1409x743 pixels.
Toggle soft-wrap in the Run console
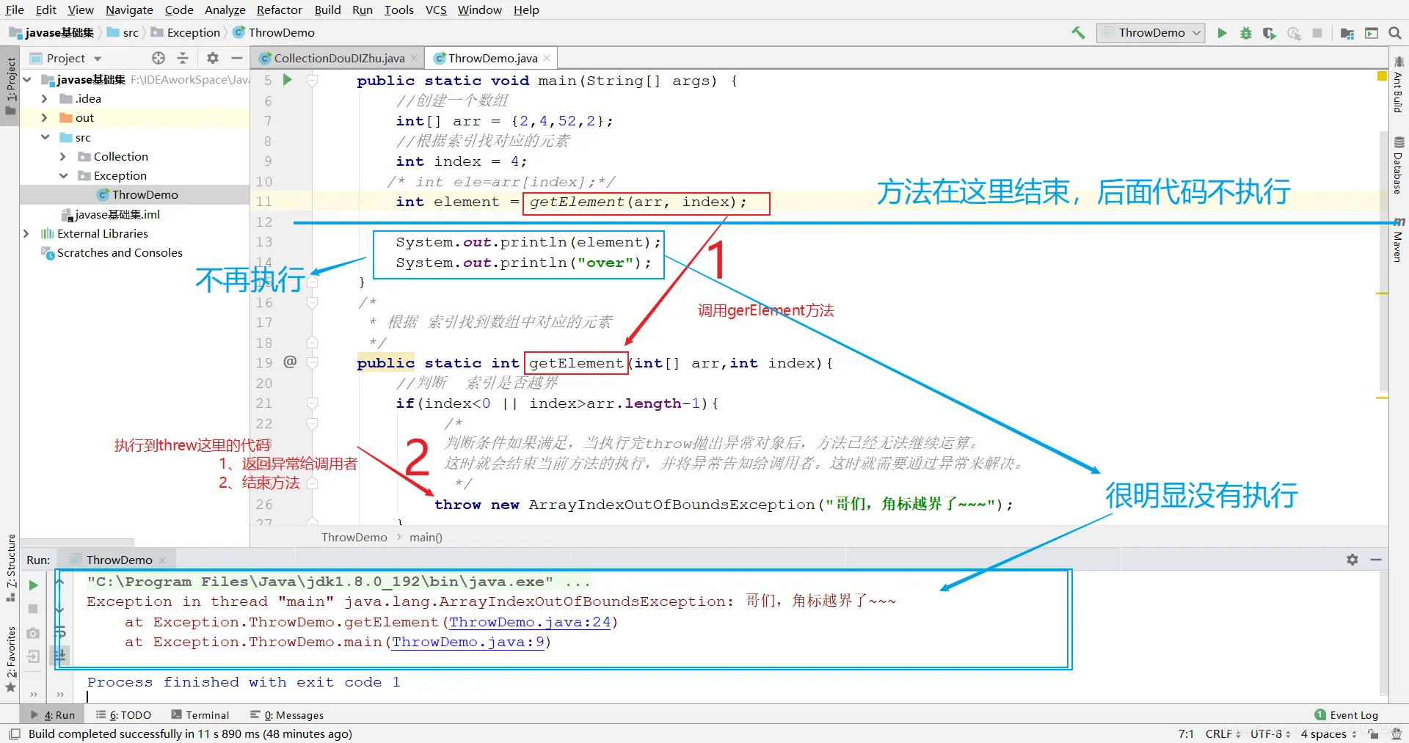pyautogui.click(x=60, y=633)
